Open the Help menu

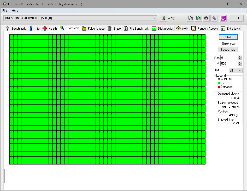click(15, 11)
